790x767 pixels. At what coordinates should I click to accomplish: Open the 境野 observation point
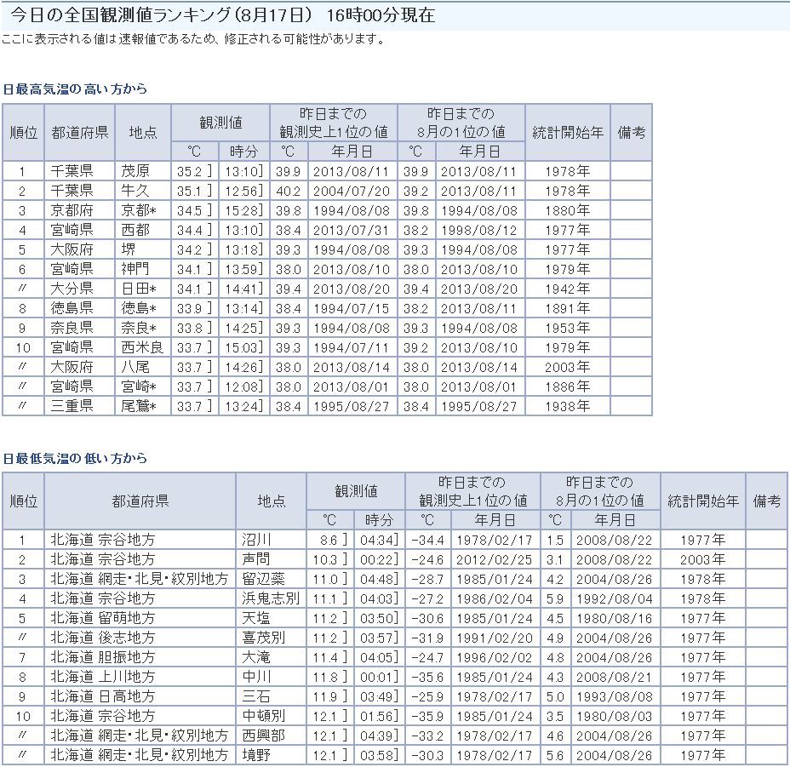coord(256,755)
